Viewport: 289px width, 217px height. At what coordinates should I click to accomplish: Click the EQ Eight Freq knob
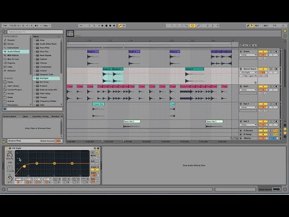pos(10,155)
